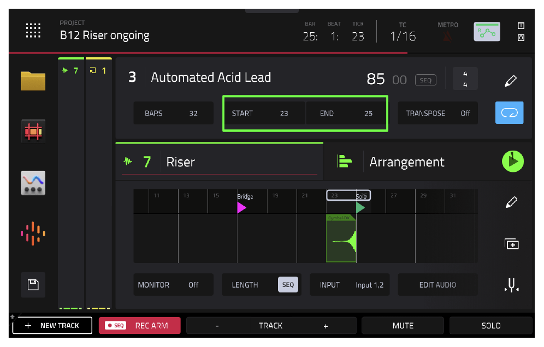Viewport: 544px width, 347px height.
Task: Click the pencil icon beside the time signature
Action: pos(510,81)
